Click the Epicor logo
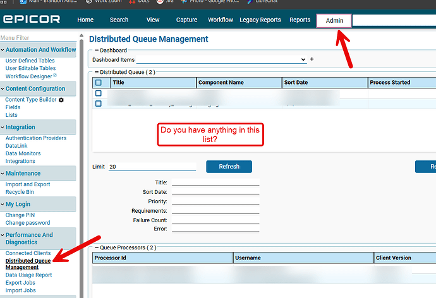This screenshot has width=436, height=298. click(32, 19)
